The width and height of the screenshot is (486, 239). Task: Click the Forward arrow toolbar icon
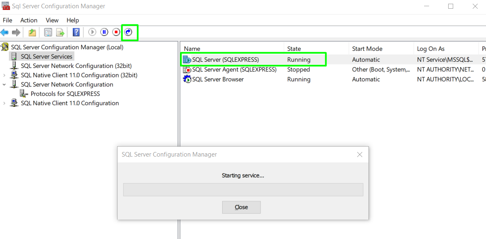click(x=16, y=32)
